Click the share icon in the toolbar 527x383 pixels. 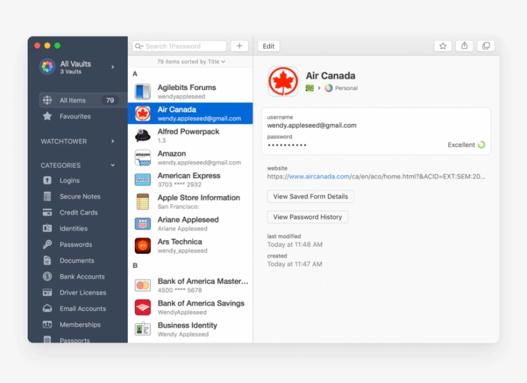click(x=464, y=46)
